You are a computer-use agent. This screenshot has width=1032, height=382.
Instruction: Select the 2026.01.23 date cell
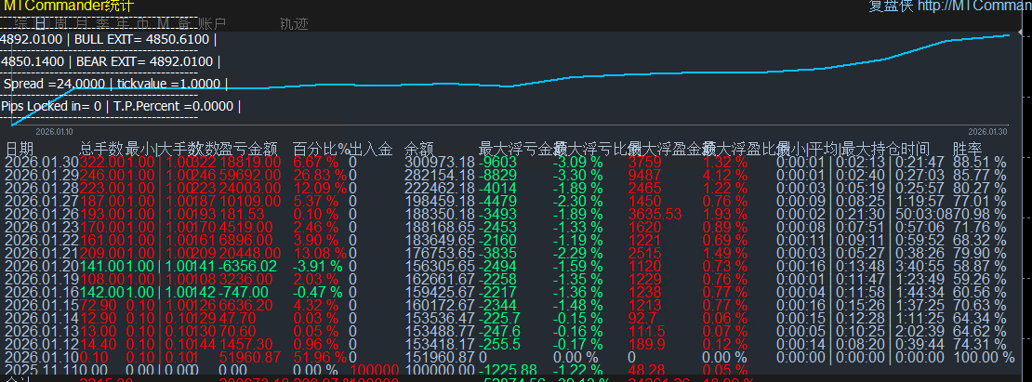tap(42, 227)
